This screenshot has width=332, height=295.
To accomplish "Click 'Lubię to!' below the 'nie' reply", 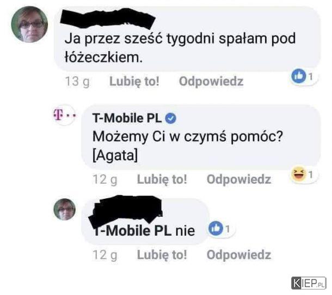I will (162, 255).
